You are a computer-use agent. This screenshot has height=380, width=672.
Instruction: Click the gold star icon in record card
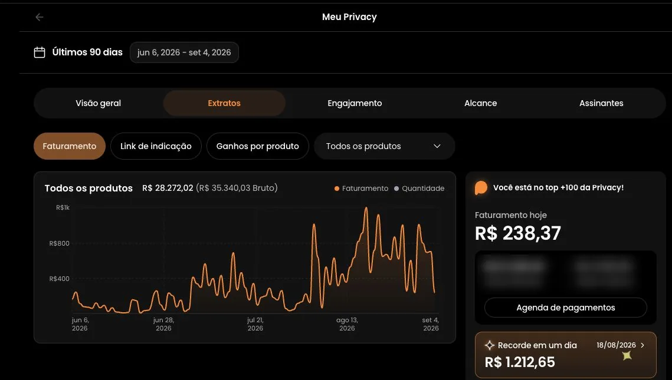pyautogui.click(x=627, y=355)
